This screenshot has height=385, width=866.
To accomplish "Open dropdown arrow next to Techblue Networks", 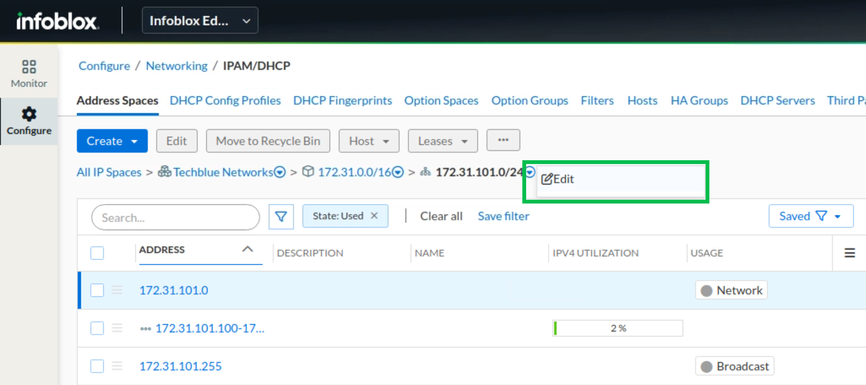I will click(280, 172).
